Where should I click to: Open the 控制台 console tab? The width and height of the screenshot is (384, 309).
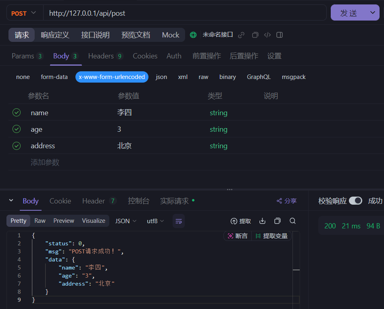[139, 201]
